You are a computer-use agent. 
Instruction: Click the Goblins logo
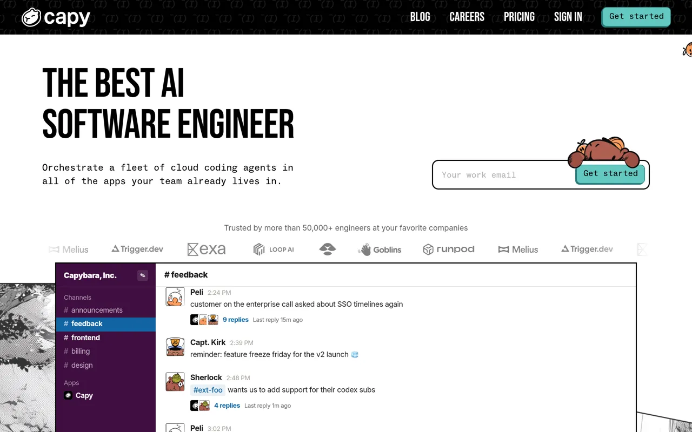click(380, 249)
